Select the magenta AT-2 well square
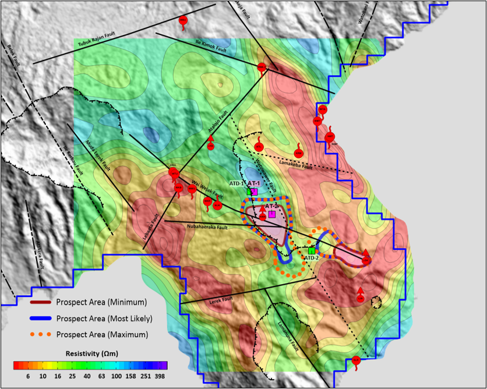Screen dimensions: 487x389 click(271, 215)
